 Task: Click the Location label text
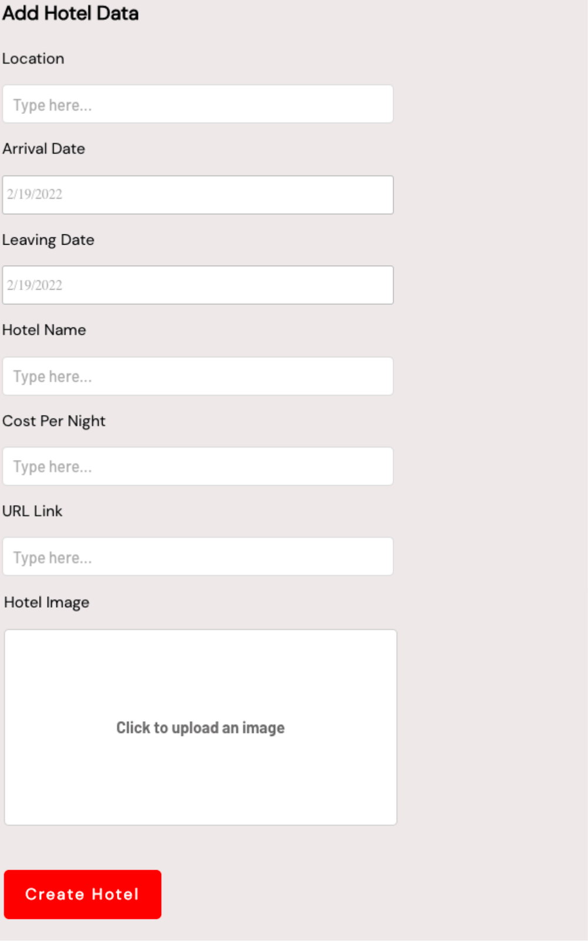point(34,59)
